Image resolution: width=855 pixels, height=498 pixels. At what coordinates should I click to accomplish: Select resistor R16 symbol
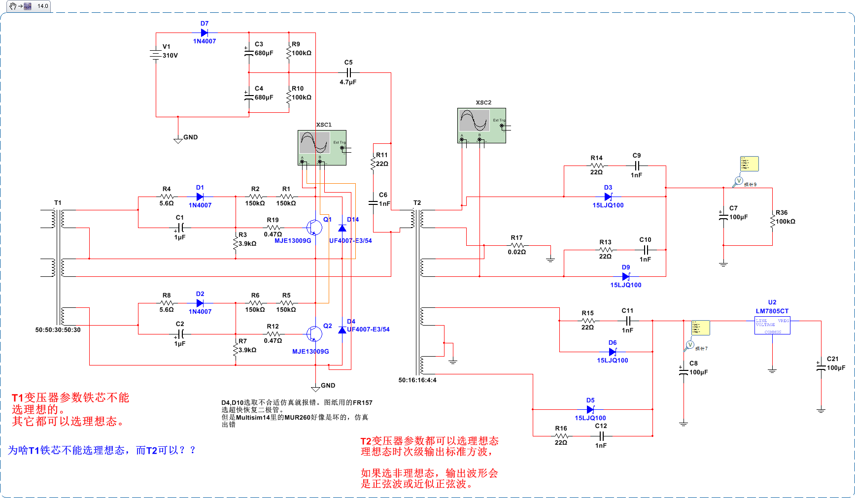click(x=561, y=436)
